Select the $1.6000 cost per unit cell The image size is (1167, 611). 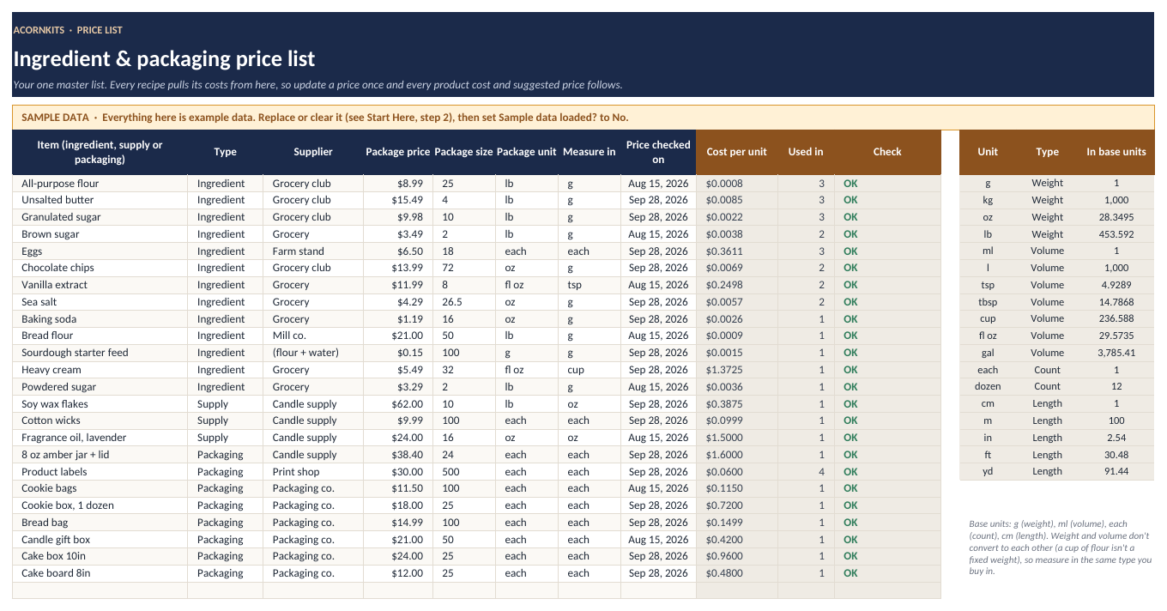point(737,455)
